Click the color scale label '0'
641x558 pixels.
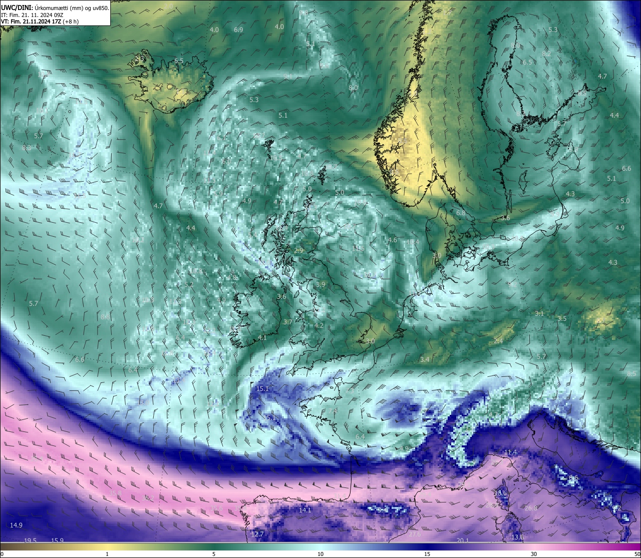(x=2, y=554)
